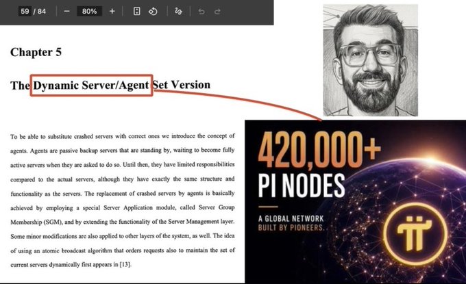
Task: Click the zoom out minus icon
Action: 66,11
